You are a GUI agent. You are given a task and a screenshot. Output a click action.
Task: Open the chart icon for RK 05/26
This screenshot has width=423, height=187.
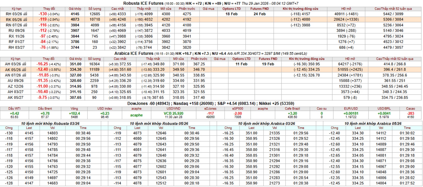(x=25, y=20)
